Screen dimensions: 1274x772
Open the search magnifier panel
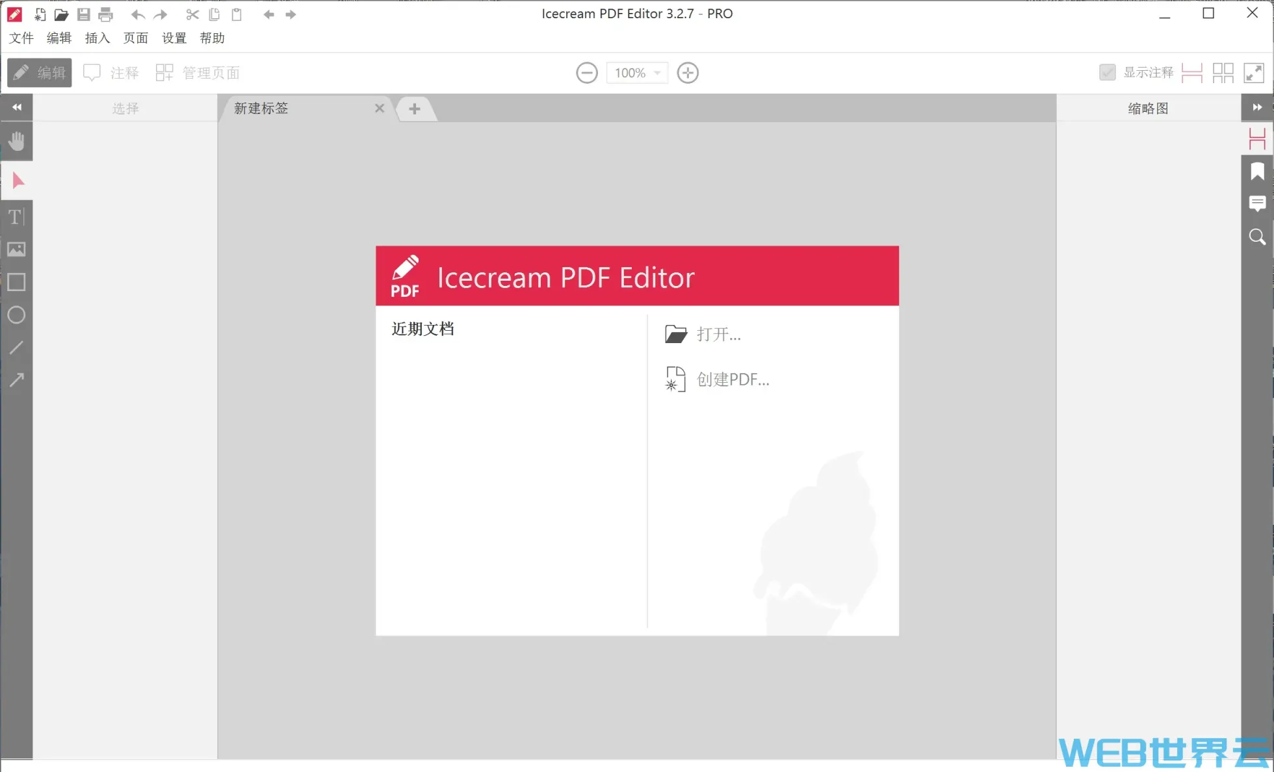(x=1257, y=237)
